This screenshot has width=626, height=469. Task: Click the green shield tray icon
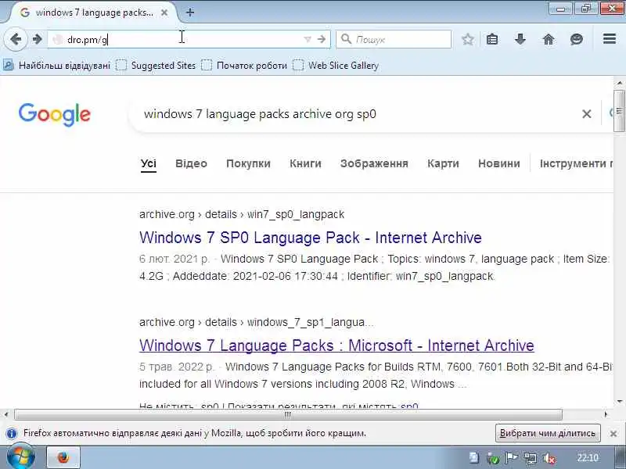(494, 459)
